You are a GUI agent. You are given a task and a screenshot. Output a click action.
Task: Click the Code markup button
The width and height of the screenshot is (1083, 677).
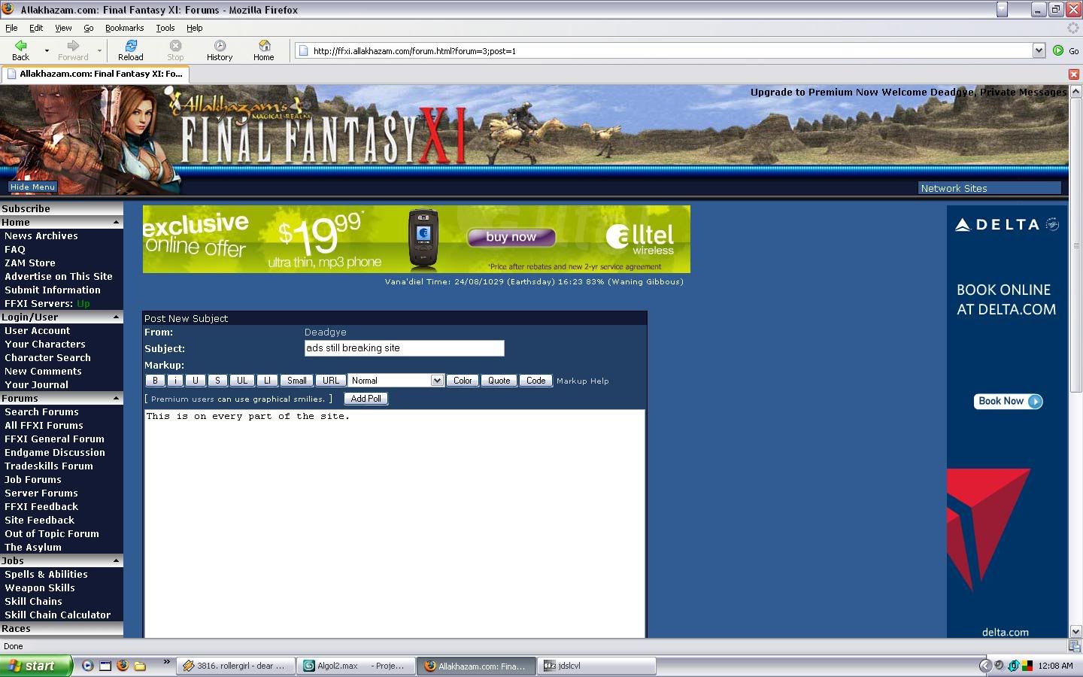pyautogui.click(x=535, y=381)
